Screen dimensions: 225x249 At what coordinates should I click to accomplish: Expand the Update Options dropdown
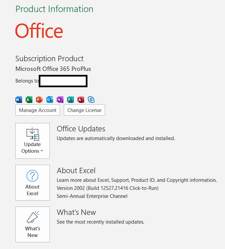tap(32, 141)
